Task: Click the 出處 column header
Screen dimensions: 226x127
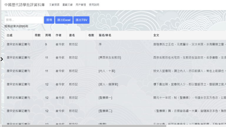Action: (10, 35)
